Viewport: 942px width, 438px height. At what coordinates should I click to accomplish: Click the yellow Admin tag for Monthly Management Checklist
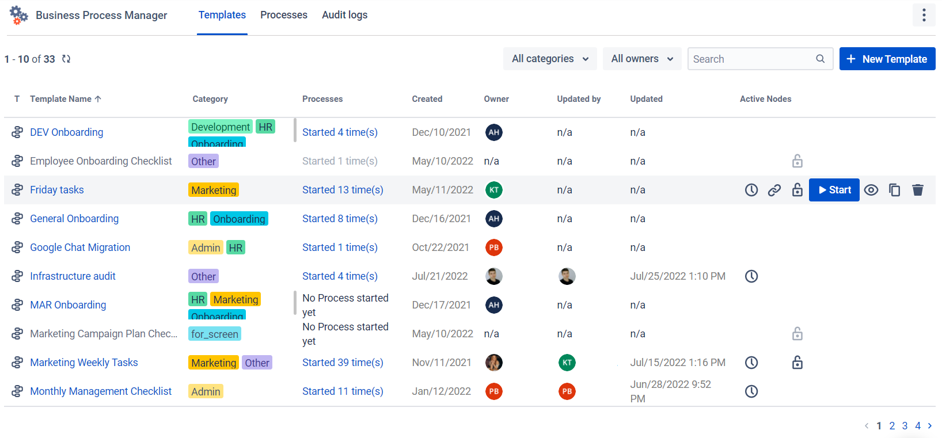[x=206, y=391]
